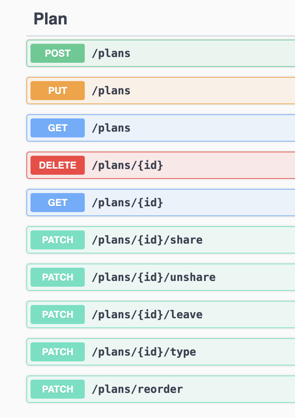295x418 pixels.
Task: Click the GET badge for /plans/{id}
Action: point(58,203)
